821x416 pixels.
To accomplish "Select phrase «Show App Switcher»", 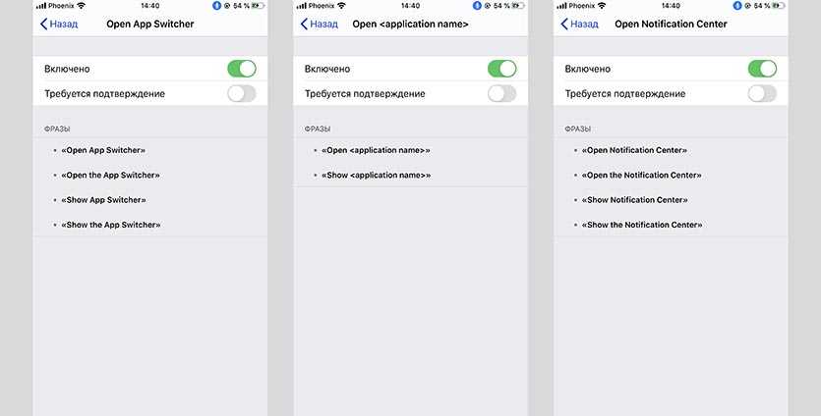I will point(103,199).
